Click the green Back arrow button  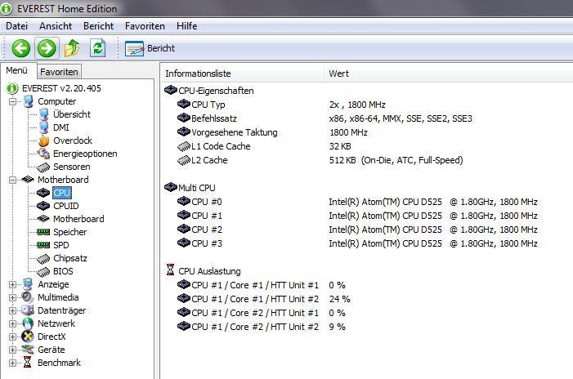coord(20,48)
